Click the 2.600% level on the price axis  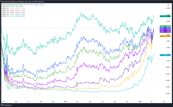click(x=168, y=8)
